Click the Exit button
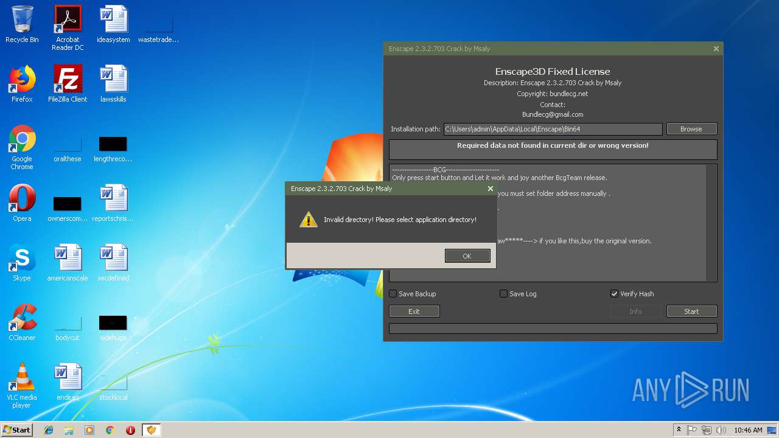This screenshot has width=779, height=438. pyautogui.click(x=414, y=311)
